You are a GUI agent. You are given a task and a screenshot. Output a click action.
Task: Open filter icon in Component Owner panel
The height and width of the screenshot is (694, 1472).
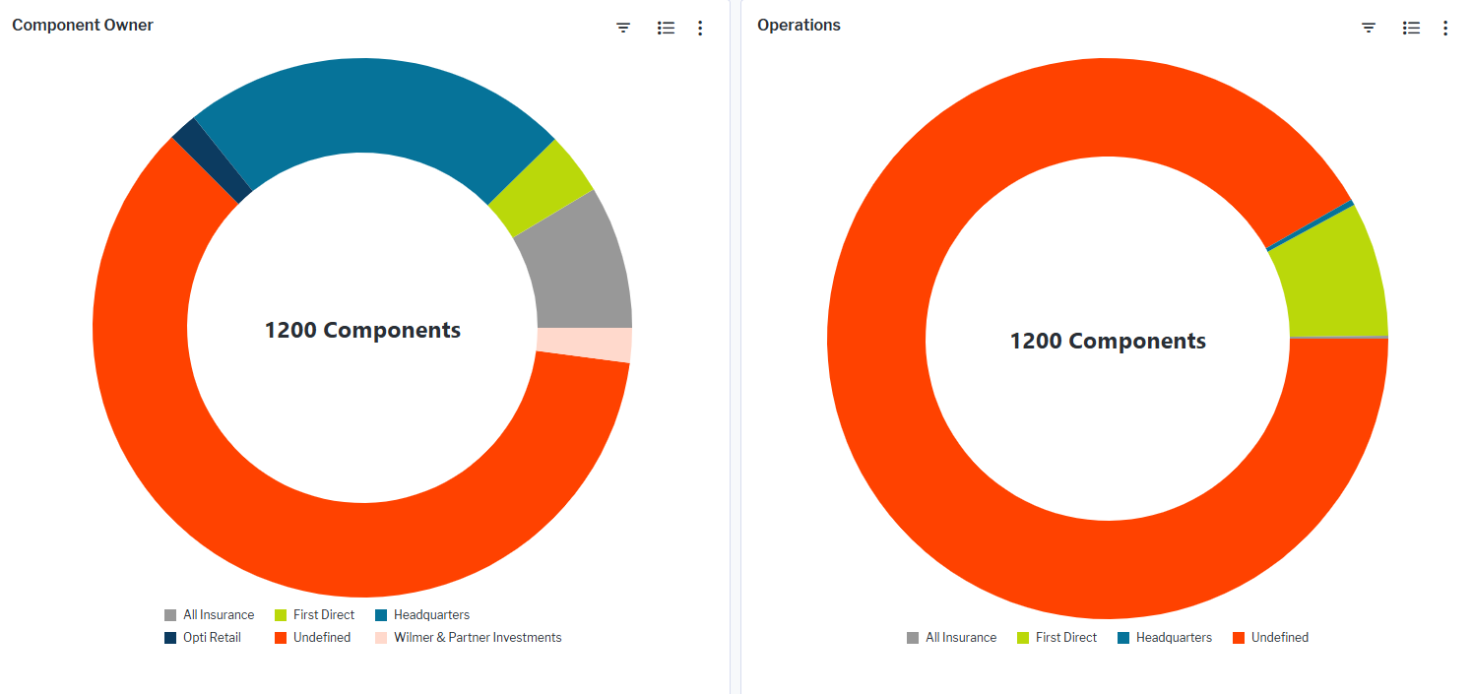click(623, 28)
